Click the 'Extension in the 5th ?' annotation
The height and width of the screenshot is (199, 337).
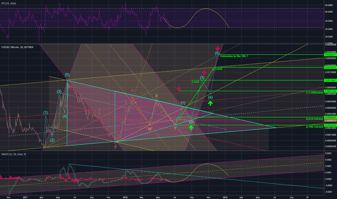point(234,56)
